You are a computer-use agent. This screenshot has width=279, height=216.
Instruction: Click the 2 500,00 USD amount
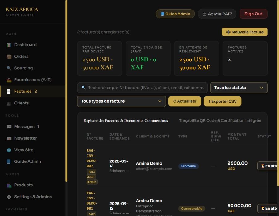238,166
